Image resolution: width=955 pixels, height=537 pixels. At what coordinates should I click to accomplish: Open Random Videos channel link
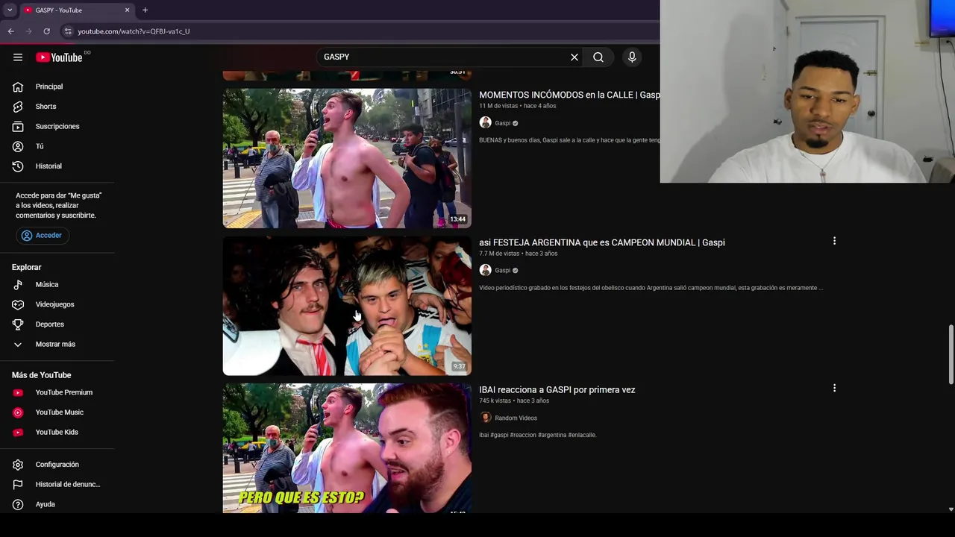[x=516, y=418]
